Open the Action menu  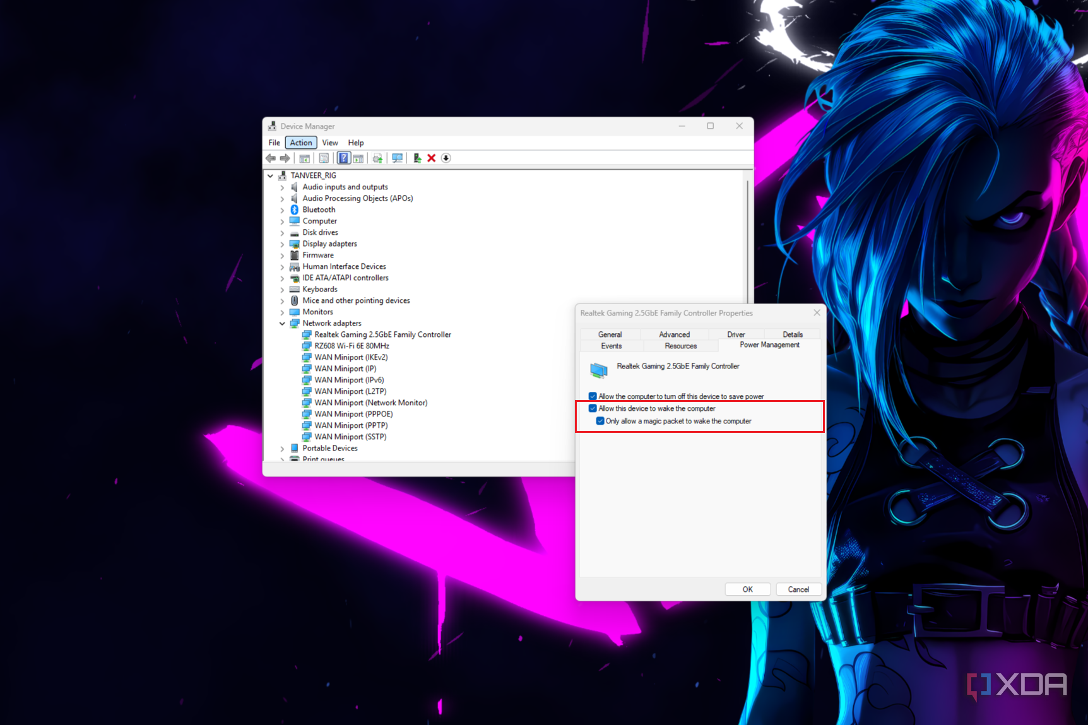pos(301,143)
